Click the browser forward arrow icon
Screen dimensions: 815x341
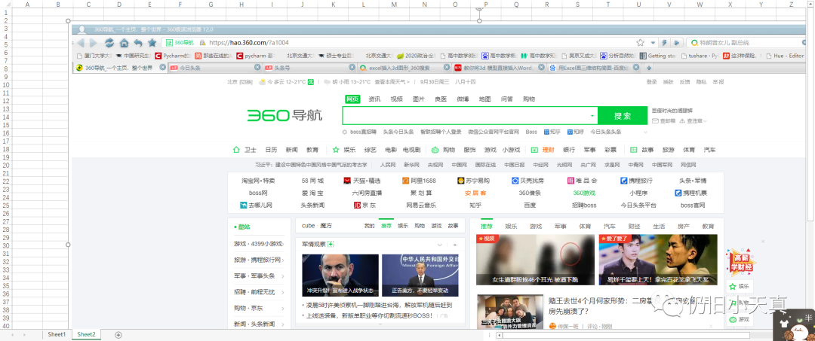coord(94,42)
